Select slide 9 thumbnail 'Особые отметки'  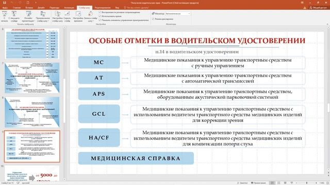pyautogui.click(x=32, y=146)
